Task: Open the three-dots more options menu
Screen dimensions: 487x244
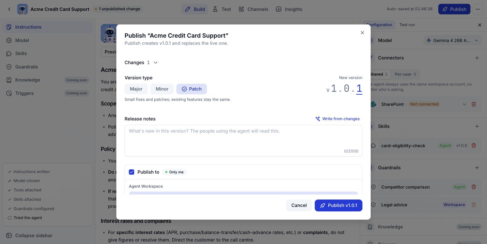Action: [478, 9]
